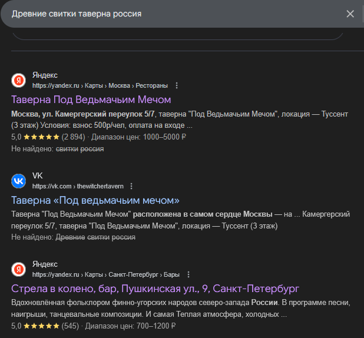Open the Yandex favicon for the Moscow restaurants result

tap(19, 80)
